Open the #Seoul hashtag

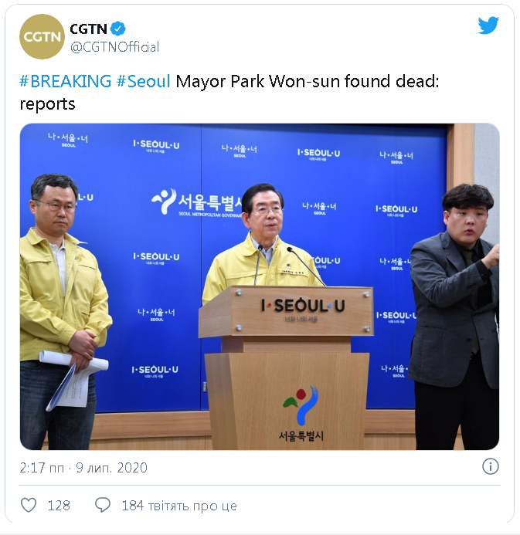point(143,81)
